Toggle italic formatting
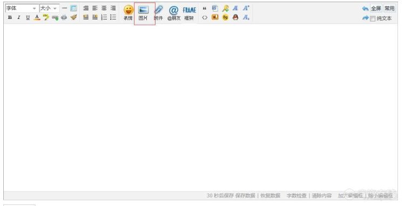Screen dimensions: 405x206 point(18,18)
